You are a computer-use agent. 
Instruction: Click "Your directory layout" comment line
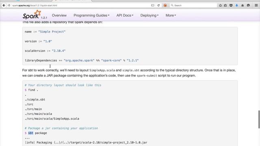(x=63, y=85)
